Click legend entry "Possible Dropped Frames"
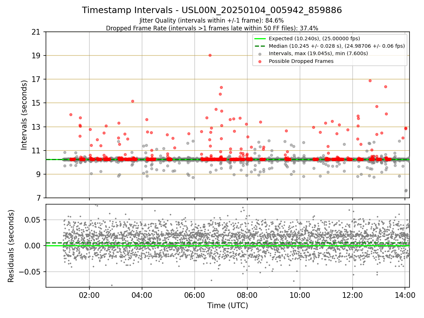The image size is (424, 318). [x=301, y=61]
